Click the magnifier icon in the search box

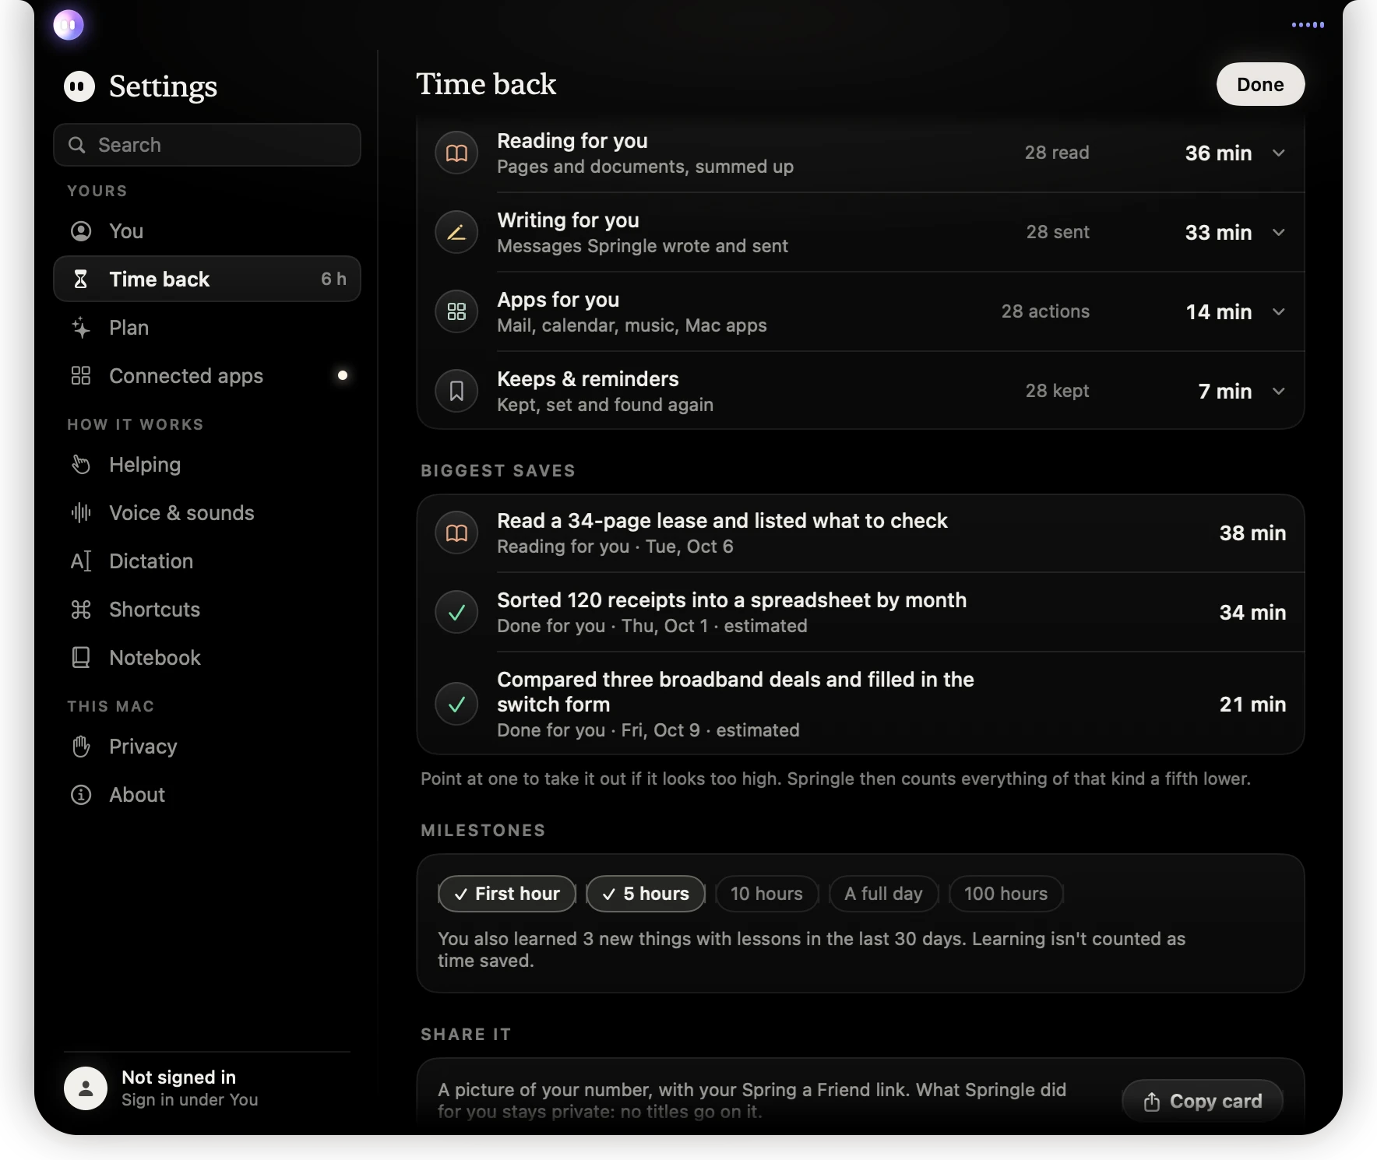point(76,145)
